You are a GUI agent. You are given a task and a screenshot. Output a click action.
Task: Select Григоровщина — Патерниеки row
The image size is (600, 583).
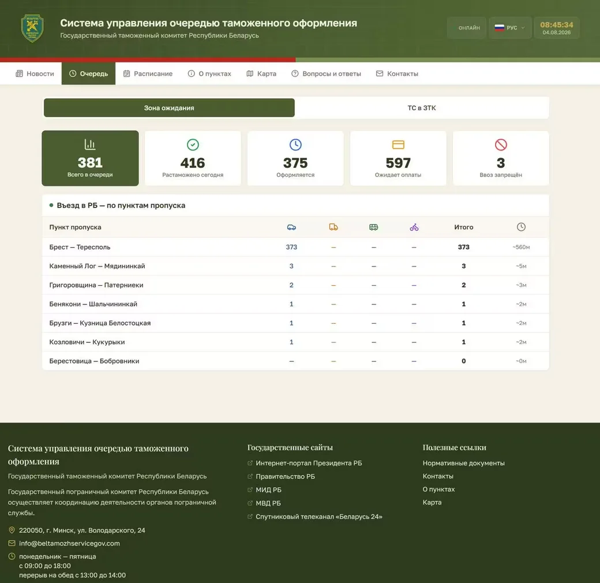click(x=295, y=285)
